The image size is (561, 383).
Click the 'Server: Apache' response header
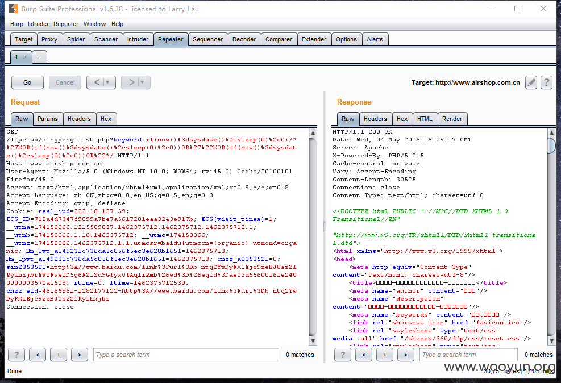point(360,147)
